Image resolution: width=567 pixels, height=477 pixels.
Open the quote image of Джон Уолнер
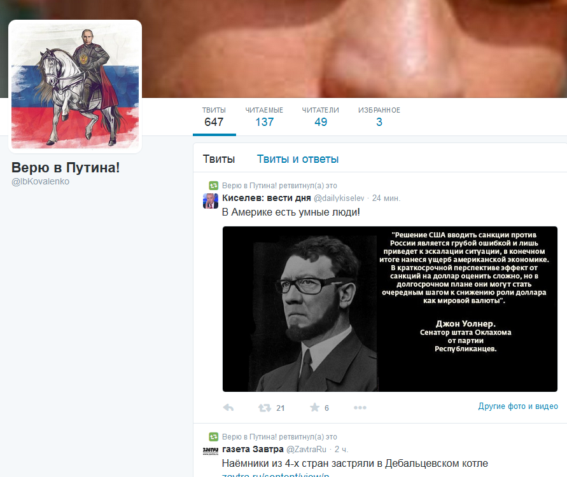[x=390, y=309]
